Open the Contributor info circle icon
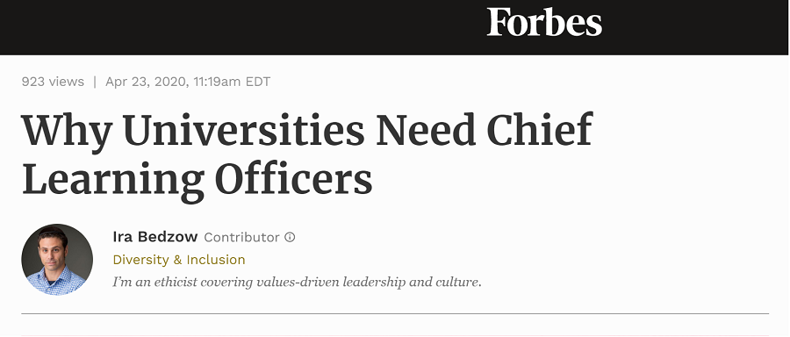This screenshot has width=790, height=337. (290, 237)
